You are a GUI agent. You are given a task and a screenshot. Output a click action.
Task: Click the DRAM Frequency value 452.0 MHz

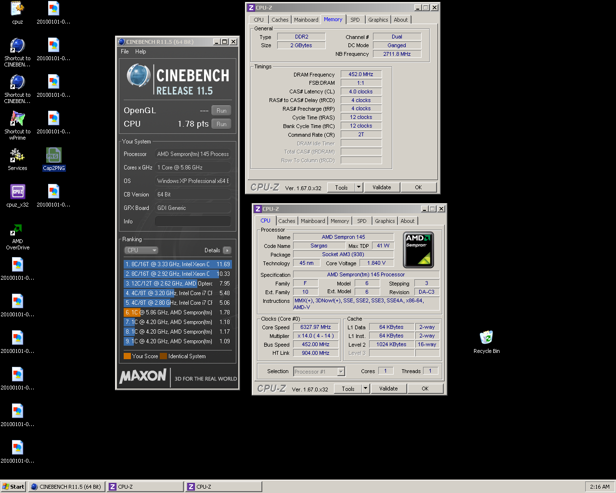pos(361,74)
